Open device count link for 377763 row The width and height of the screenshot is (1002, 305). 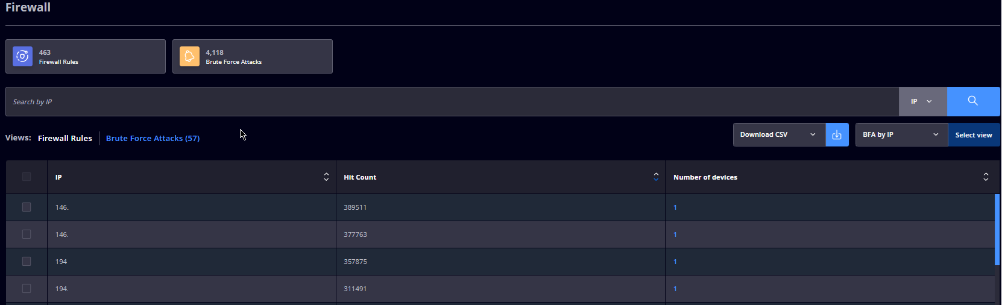(675, 234)
